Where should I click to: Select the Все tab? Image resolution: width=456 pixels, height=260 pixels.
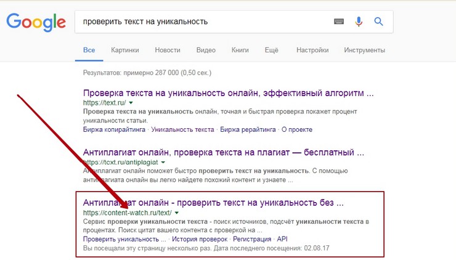point(89,50)
